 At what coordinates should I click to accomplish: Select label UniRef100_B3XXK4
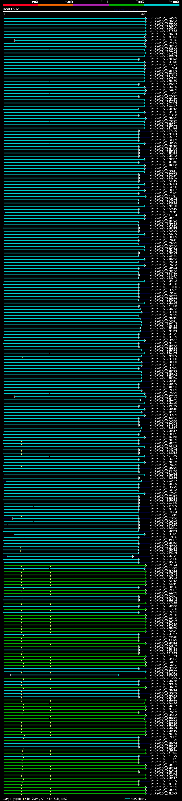click(x=163, y=353)
